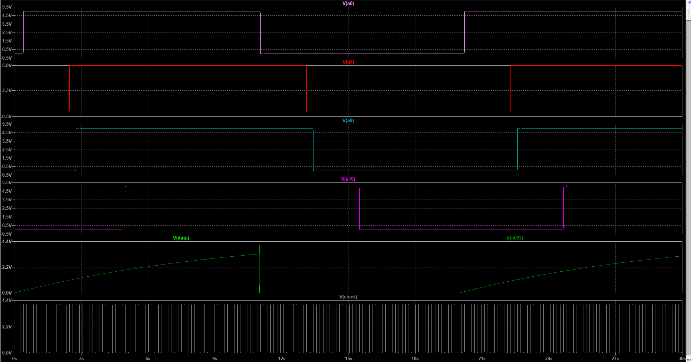This screenshot has height=362, width=691.
Task: Click the 5.0V label in V(a8) pane
Action: pos(7,65)
